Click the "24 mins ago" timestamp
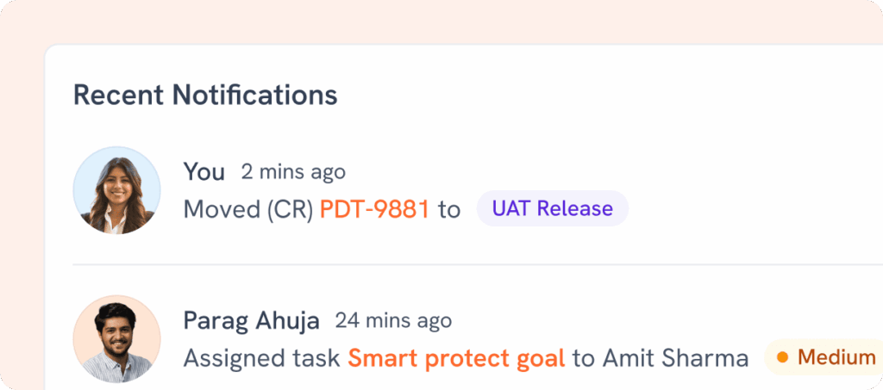The image size is (883, 390). point(393,322)
